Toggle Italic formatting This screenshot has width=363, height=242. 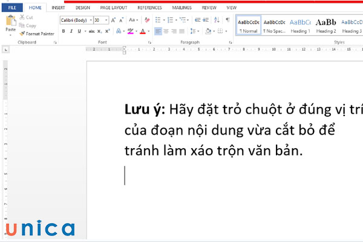tap(72, 31)
